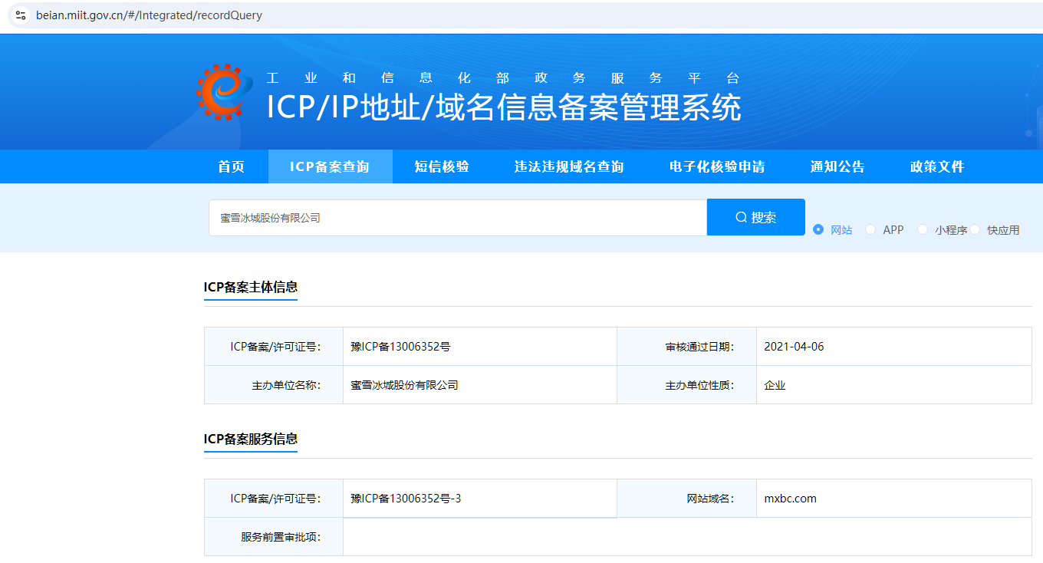Image resolution: width=1043 pixels, height=563 pixels.
Task: Open 通知公告 tab
Action: pos(837,166)
